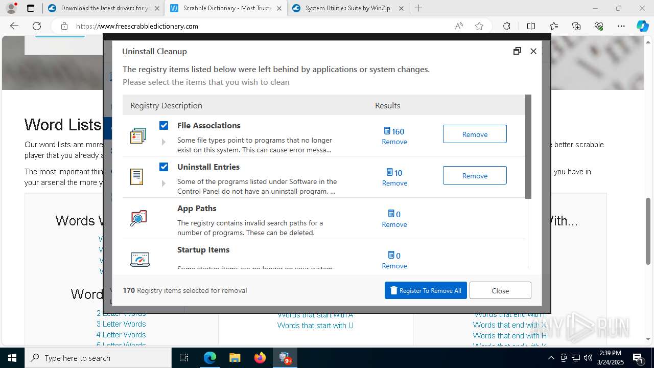Viewport: 654px width, 368px height.
Task: Open the network tray icon
Action: (x=576, y=358)
